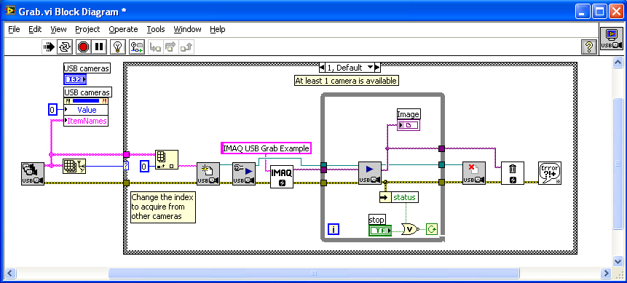The image size is (627, 283).
Task: Click the VI icon pane in top-right corner
Action: [612, 39]
